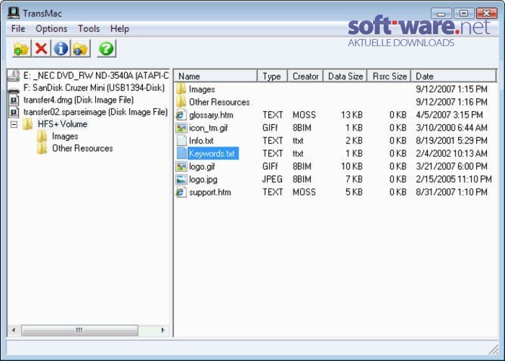Open the blue info properties toolbar icon
Viewport: 505px width, 361px height.
pyautogui.click(x=61, y=48)
